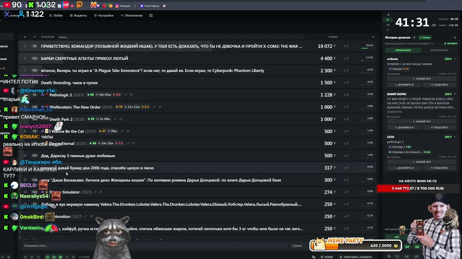Select the VK integration icon

point(416,256)
